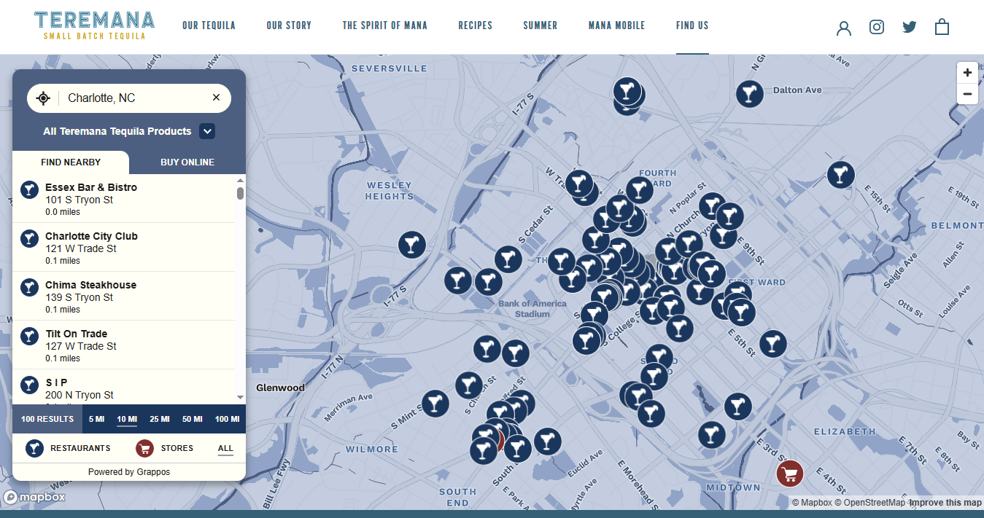The height and width of the screenshot is (518, 984).
Task: Click the results list scroll-up arrow
Action: pos(240,180)
